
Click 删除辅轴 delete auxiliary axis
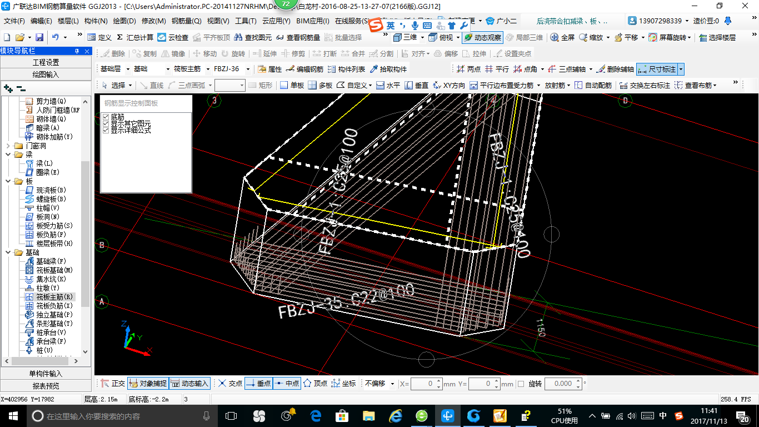615,69
